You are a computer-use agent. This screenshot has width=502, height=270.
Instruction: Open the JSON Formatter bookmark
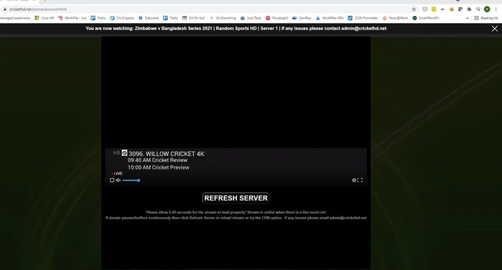point(363,18)
